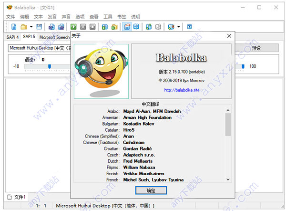Screen dimensions: 286x211
Task: Click the main text editing area
Action: [x=38, y=135]
